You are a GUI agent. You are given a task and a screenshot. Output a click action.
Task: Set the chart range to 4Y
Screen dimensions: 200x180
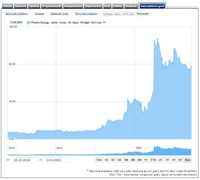(174, 160)
